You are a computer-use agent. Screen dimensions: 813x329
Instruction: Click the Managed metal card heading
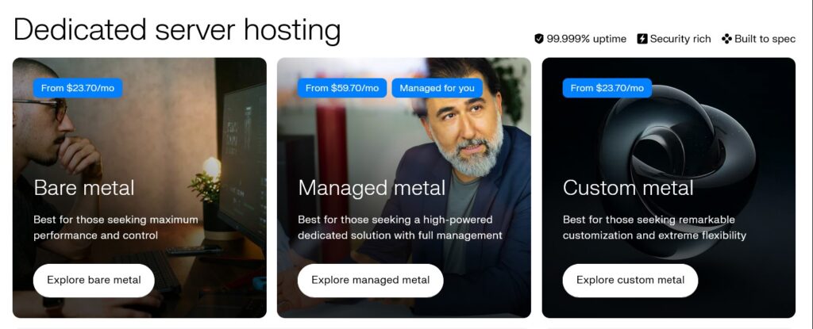point(372,188)
